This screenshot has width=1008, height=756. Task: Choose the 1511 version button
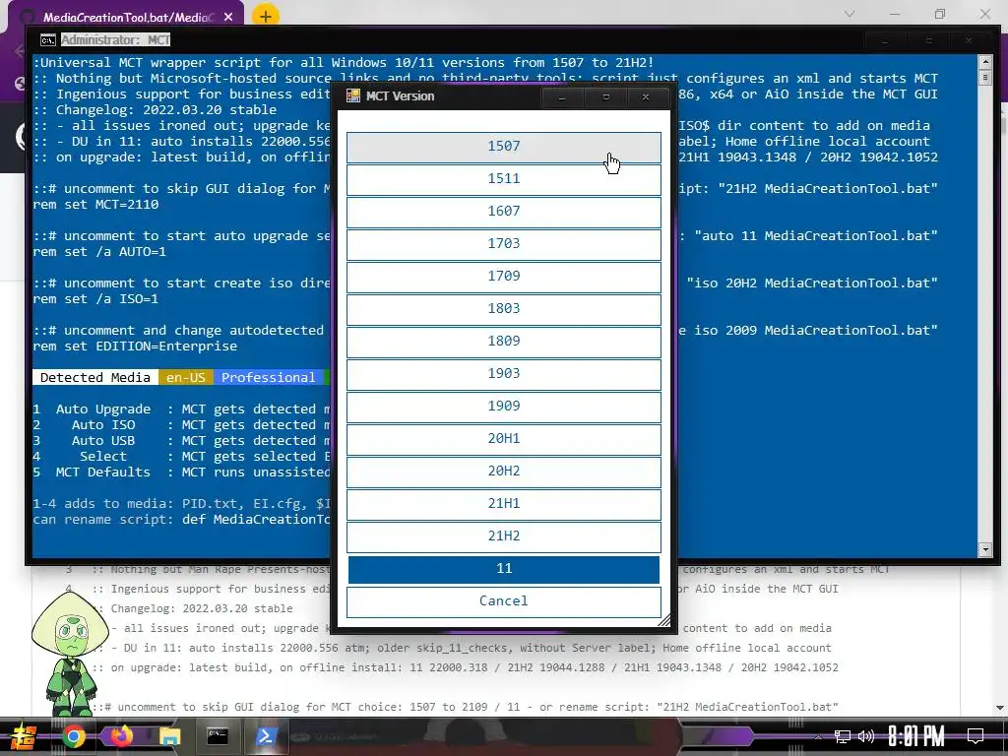(x=503, y=179)
